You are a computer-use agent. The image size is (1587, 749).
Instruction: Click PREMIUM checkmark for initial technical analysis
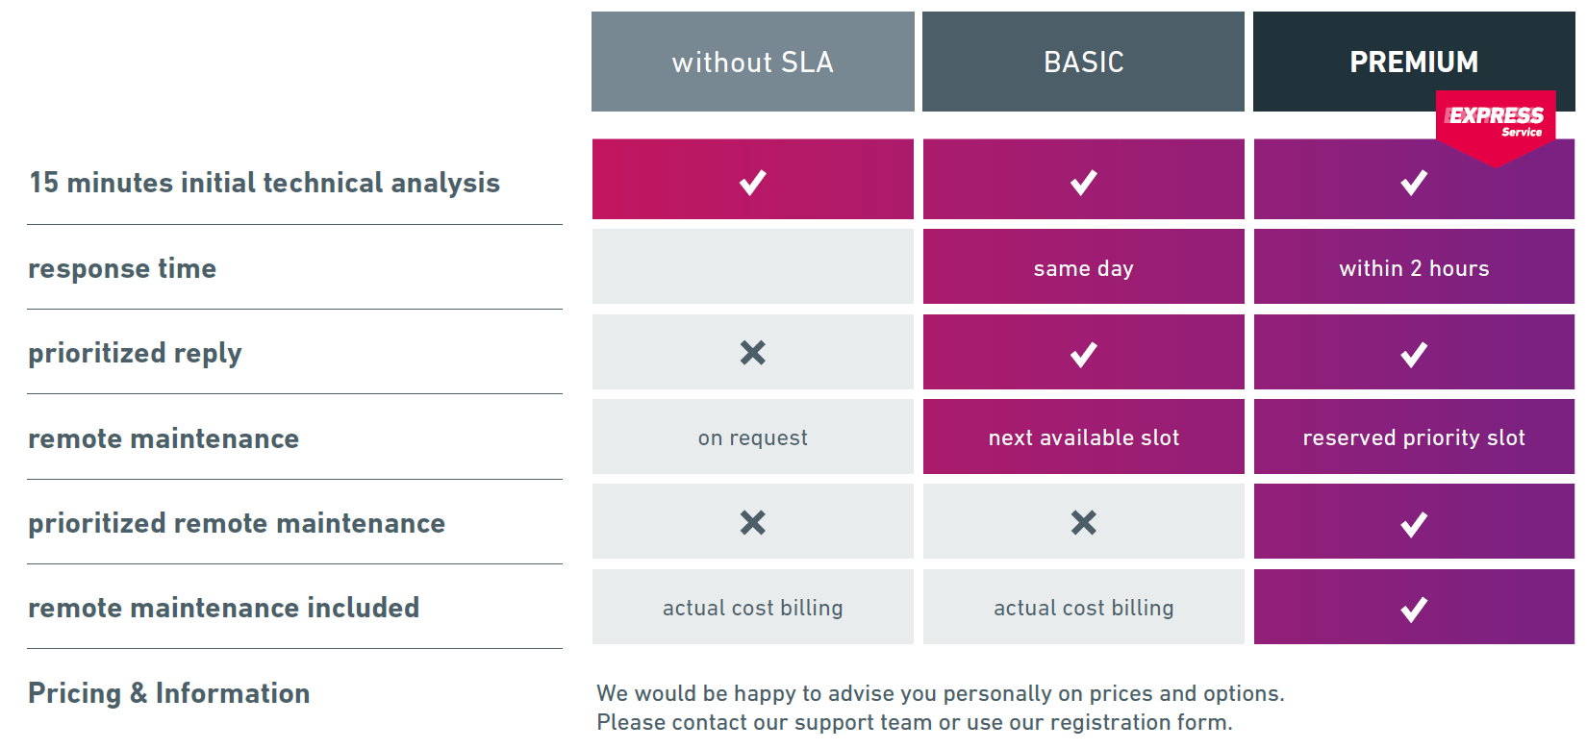point(1413,182)
